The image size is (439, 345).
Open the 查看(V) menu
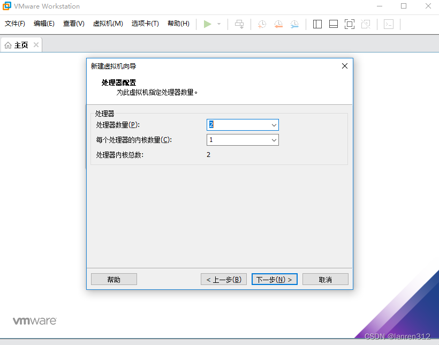[x=74, y=24]
